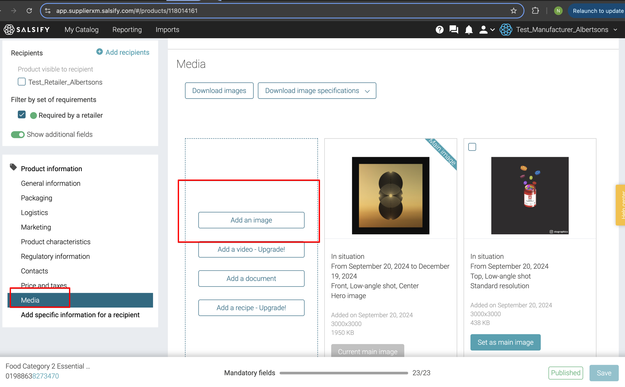Open the Packaging section in sidebar
The image size is (625, 387).
[x=36, y=198]
